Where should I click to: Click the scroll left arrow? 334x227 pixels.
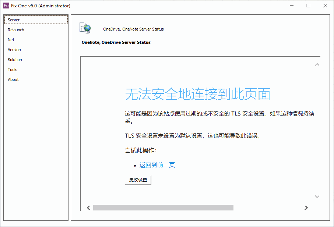tap(89, 208)
